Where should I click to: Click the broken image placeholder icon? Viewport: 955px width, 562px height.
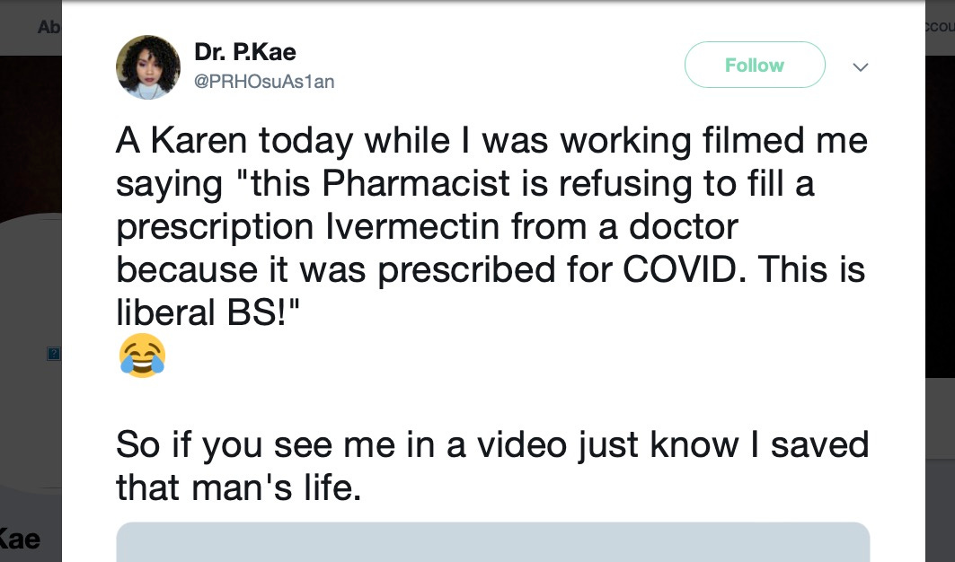54,354
